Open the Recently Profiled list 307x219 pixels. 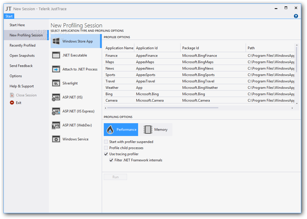(x=22, y=45)
